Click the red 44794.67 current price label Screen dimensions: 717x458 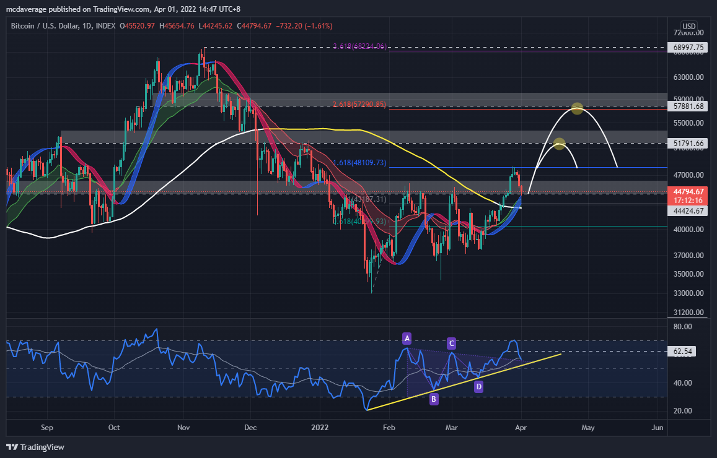click(x=688, y=192)
